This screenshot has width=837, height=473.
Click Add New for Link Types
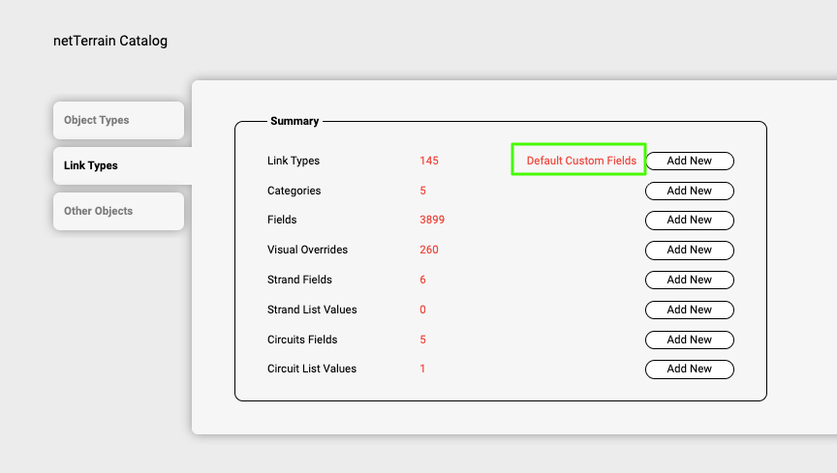point(689,161)
